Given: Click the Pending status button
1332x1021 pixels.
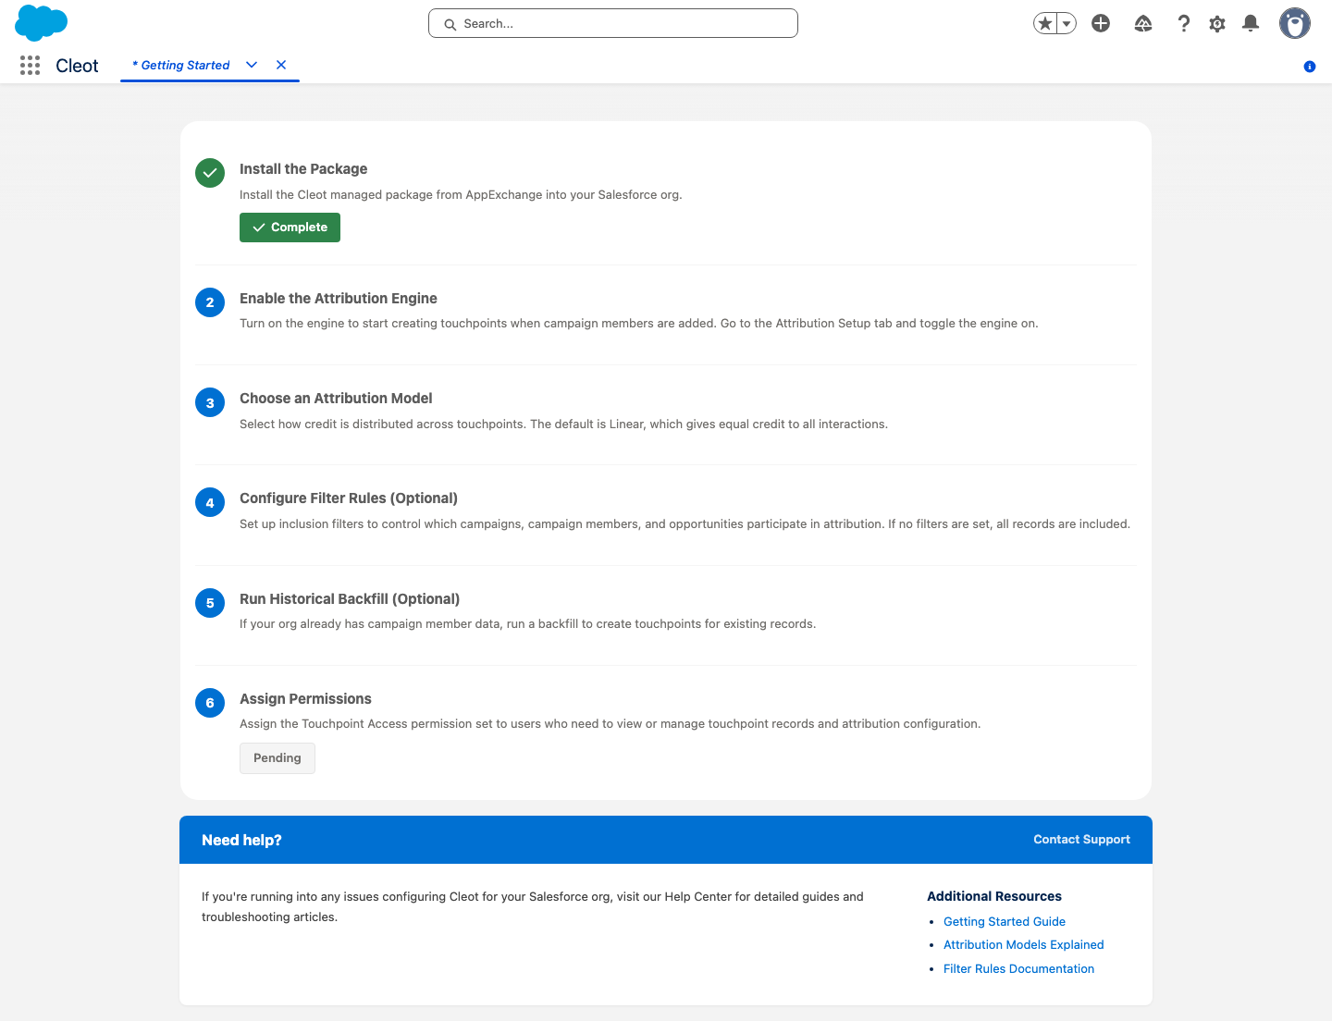Looking at the screenshot, I should pyautogui.click(x=277, y=758).
